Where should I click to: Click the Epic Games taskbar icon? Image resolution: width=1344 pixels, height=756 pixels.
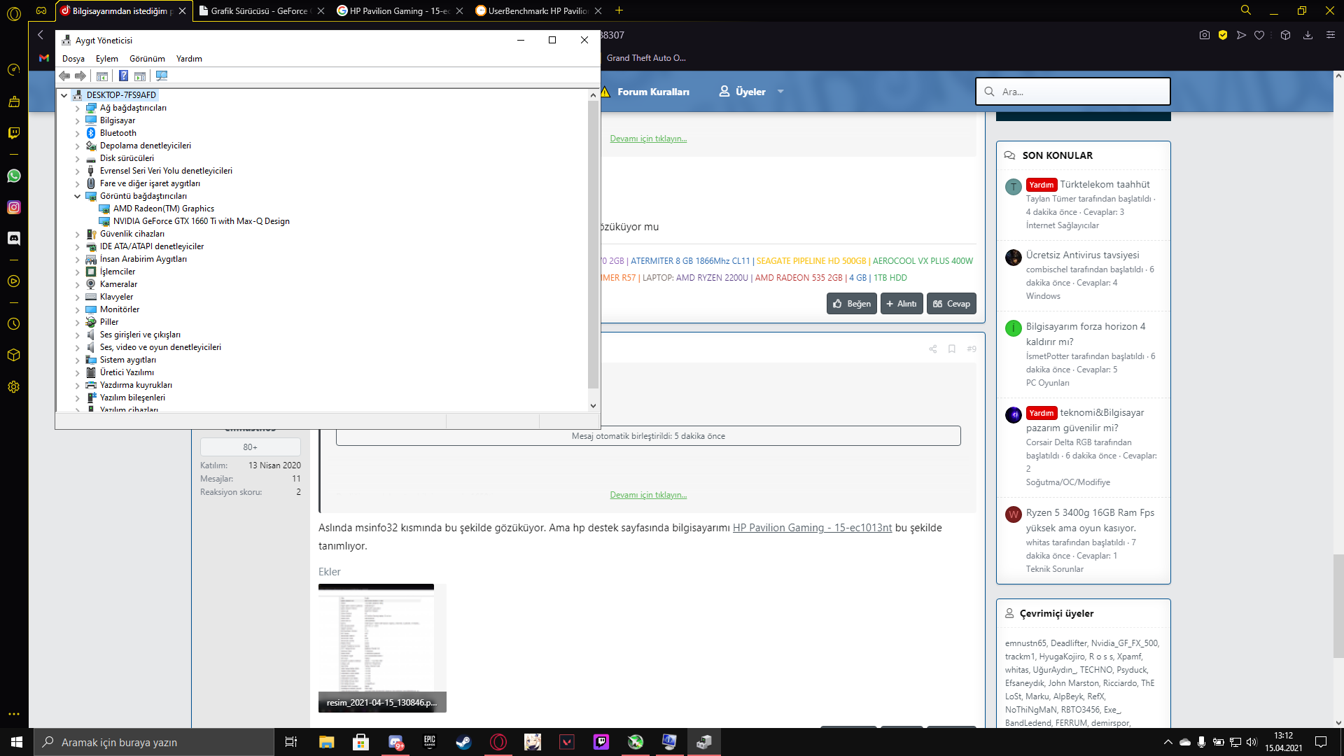[x=429, y=742]
